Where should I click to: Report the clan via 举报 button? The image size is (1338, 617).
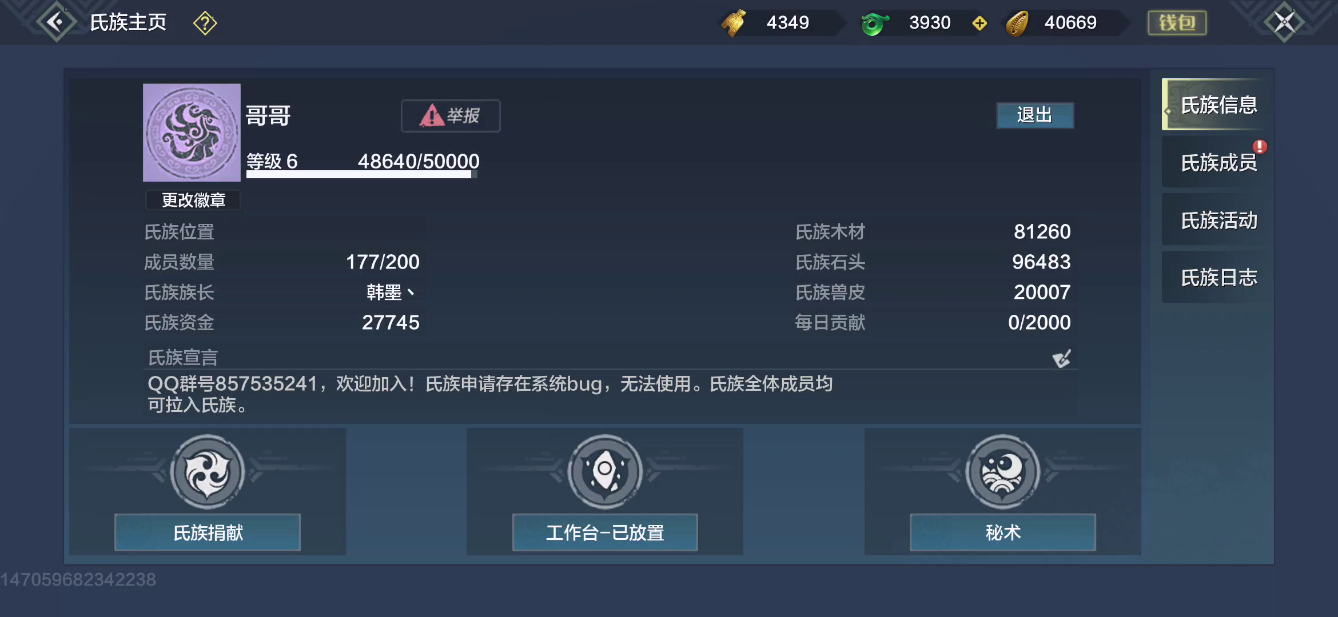click(451, 116)
